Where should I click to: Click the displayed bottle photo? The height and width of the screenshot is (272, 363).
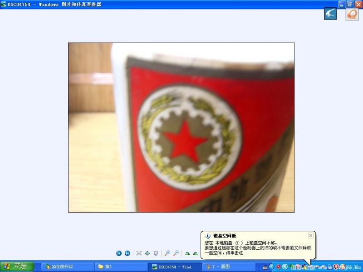click(181, 127)
